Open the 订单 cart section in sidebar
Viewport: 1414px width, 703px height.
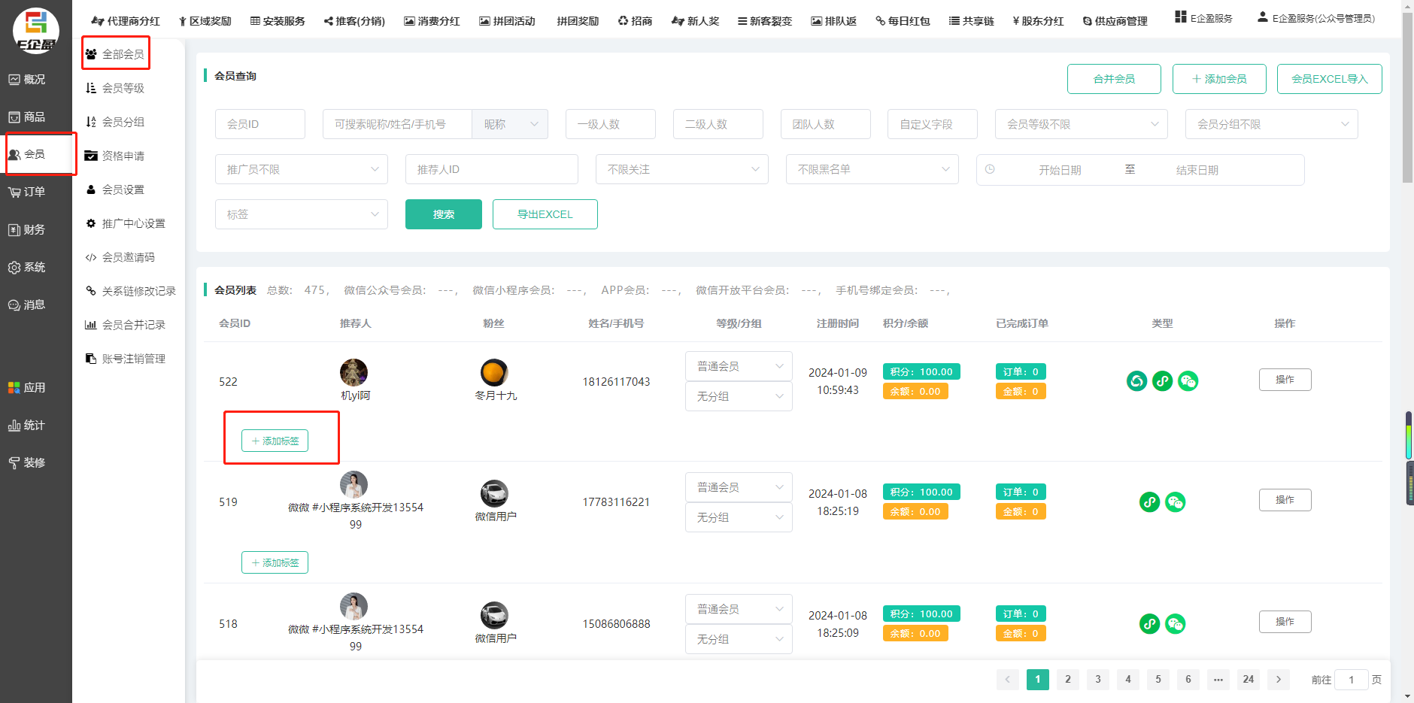(27, 192)
